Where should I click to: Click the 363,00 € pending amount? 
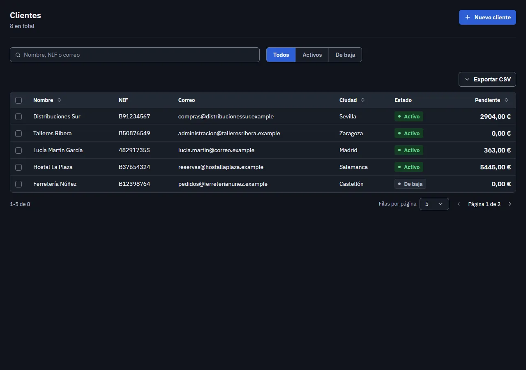pos(497,150)
